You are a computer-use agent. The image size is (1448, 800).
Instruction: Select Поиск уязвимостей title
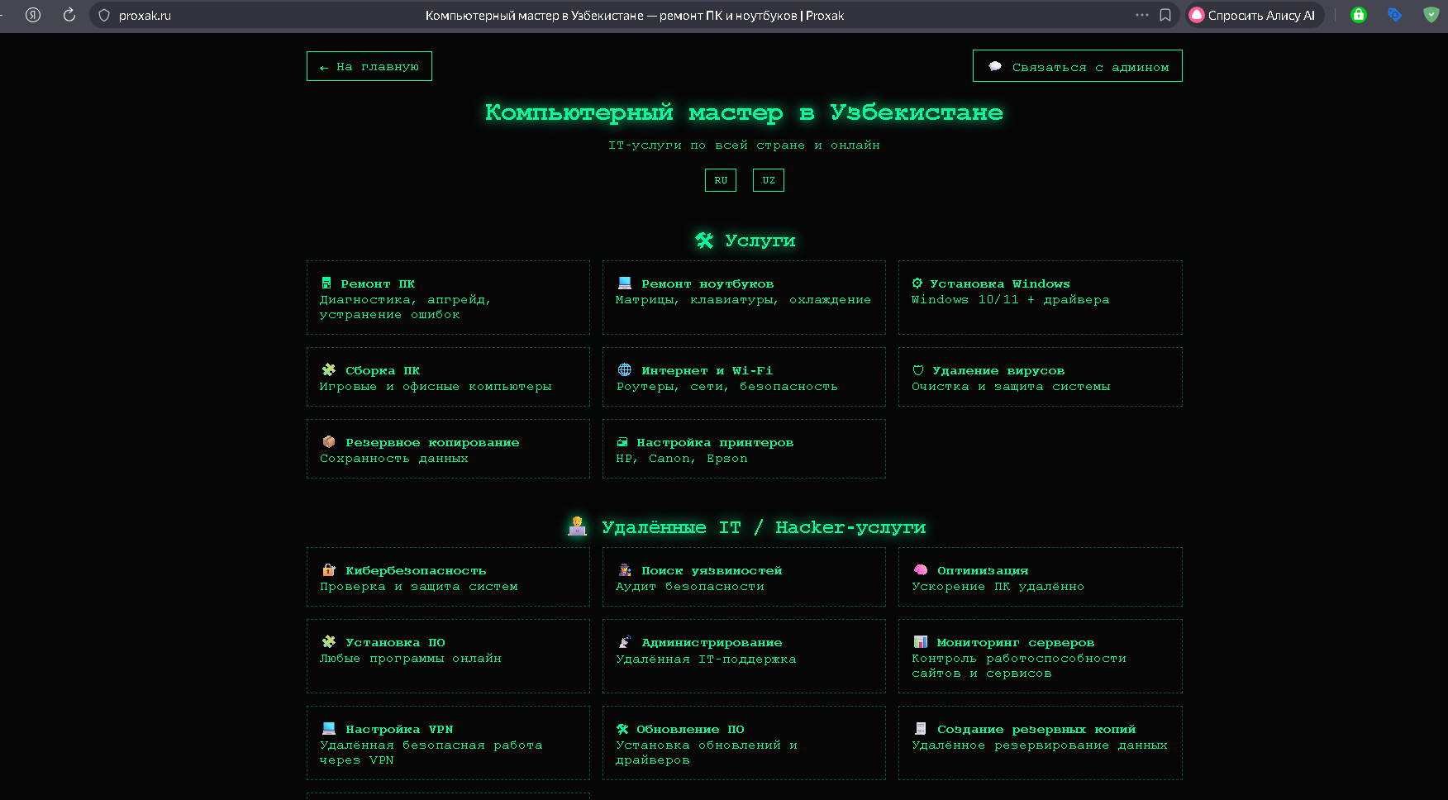712,570
